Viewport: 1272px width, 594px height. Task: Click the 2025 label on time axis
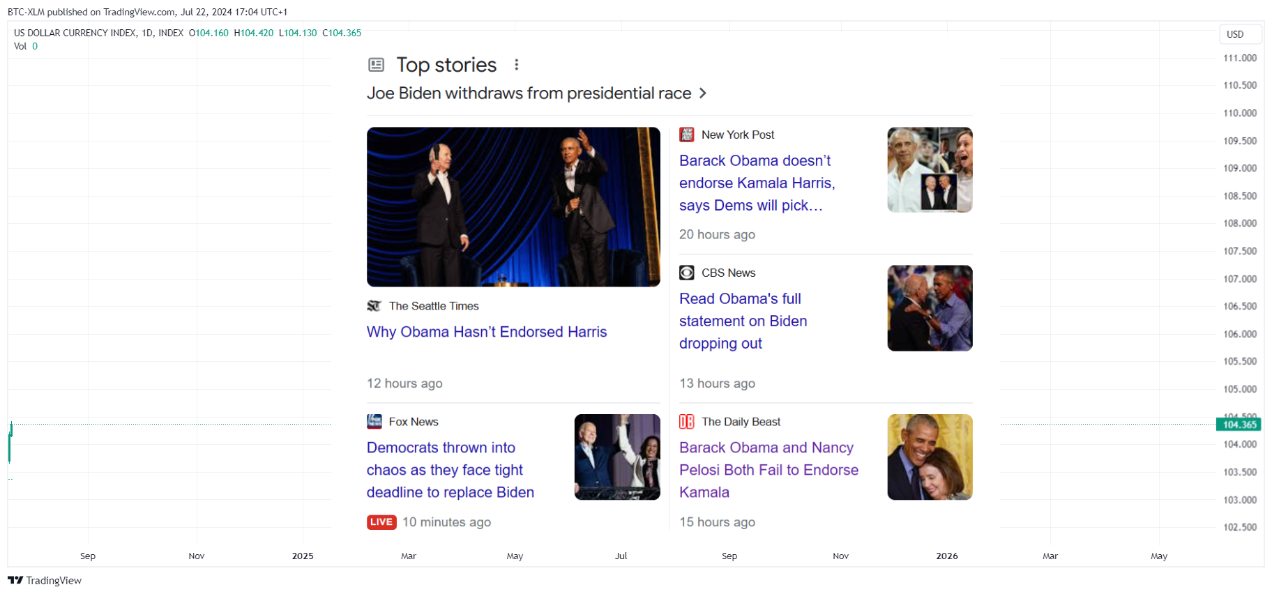[x=303, y=556]
